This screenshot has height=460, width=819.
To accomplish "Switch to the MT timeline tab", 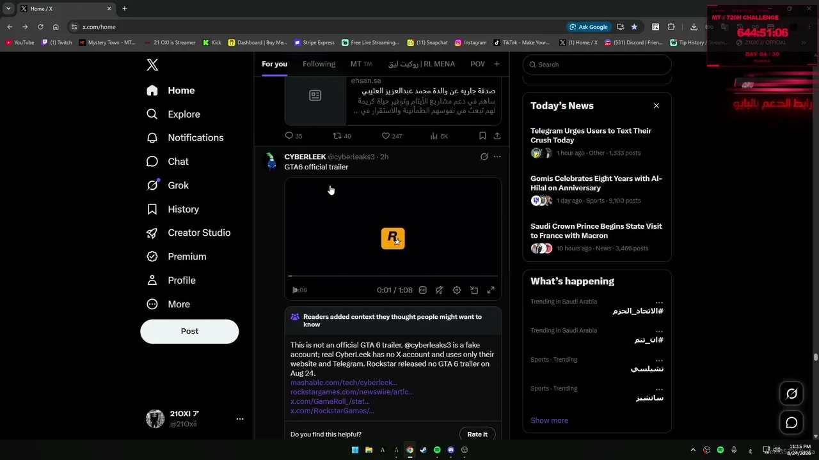I will pyautogui.click(x=362, y=64).
